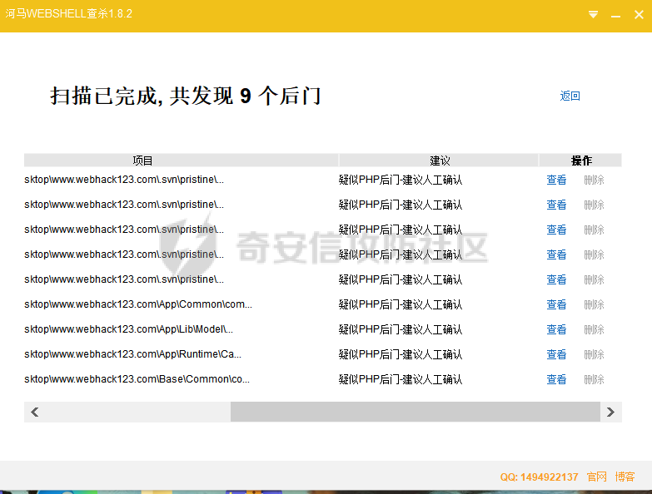View the Base\Common result entry
Screen dimensions: 652x494
556,379
